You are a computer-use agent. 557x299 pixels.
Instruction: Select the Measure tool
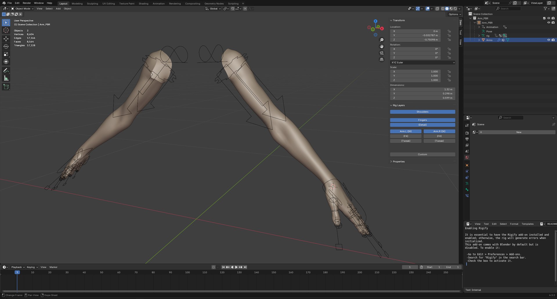pyautogui.click(x=6, y=78)
